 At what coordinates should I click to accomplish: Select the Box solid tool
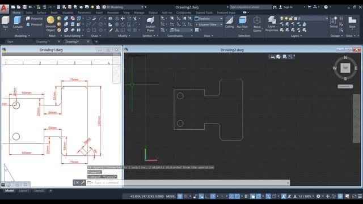tap(5, 23)
